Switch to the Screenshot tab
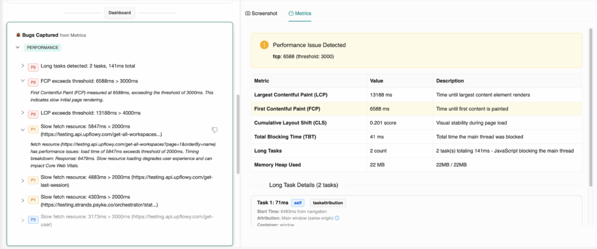 (261, 13)
